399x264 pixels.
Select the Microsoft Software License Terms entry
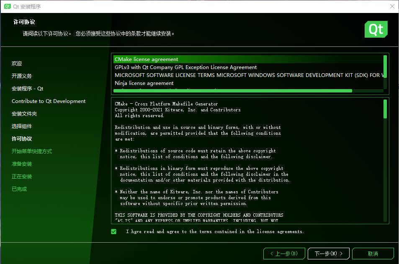point(248,75)
